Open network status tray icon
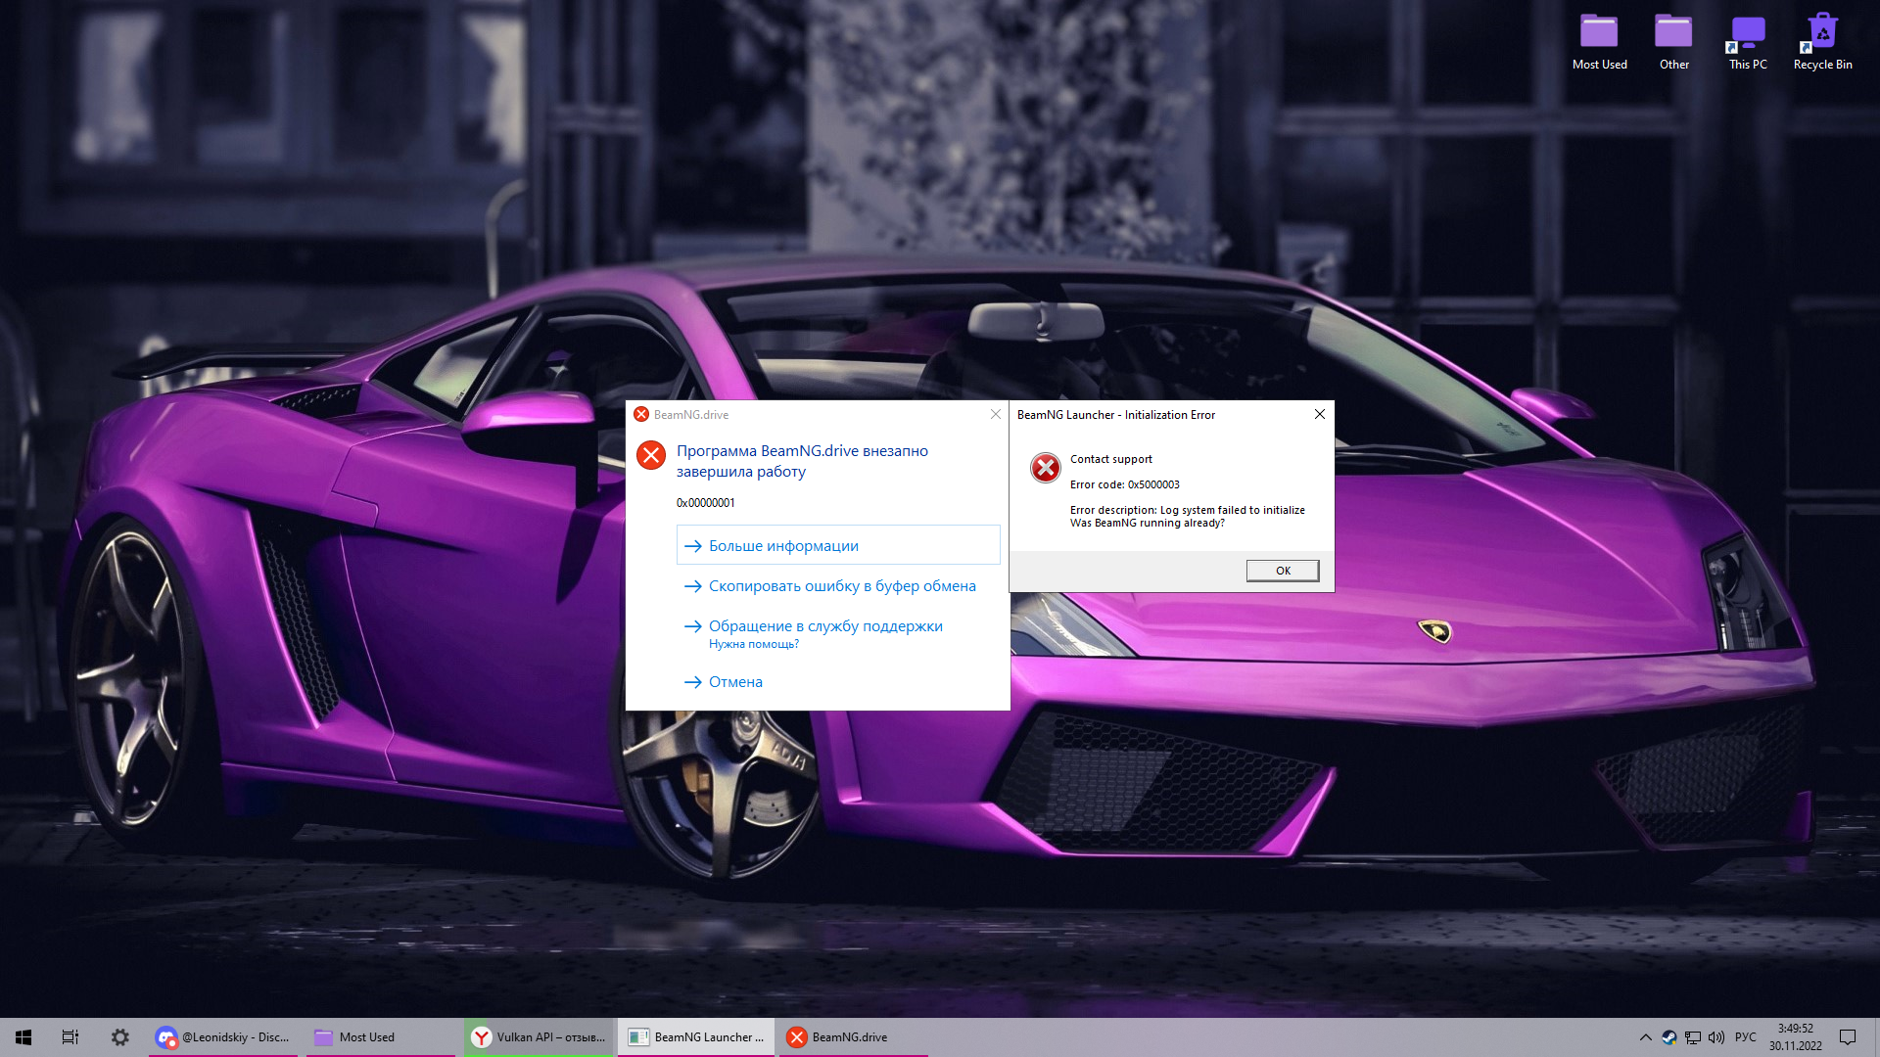The height and width of the screenshot is (1057, 1880). [1693, 1037]
